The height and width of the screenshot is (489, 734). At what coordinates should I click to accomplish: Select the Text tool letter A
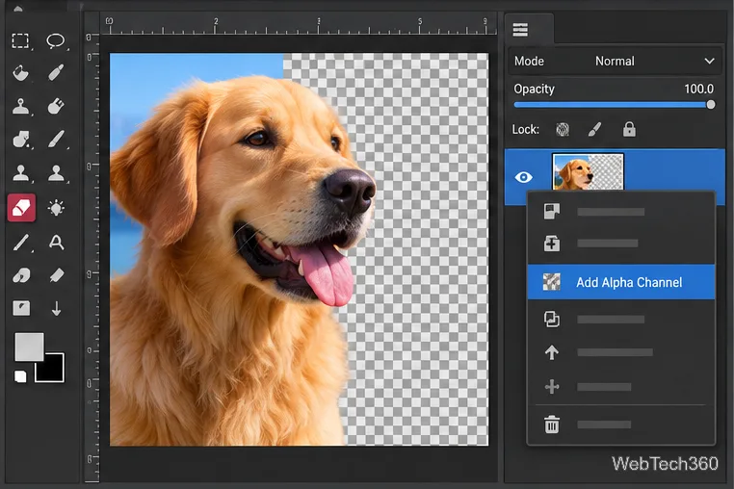point(56,243)
